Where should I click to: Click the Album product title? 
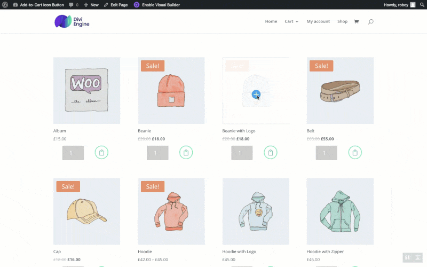[60, 131]
